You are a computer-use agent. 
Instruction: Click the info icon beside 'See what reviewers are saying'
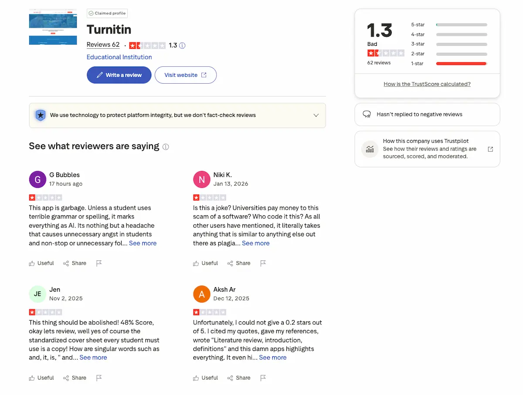coord(166,146)
